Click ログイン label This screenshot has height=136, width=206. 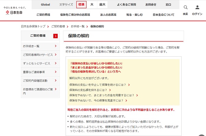point(197,14)
